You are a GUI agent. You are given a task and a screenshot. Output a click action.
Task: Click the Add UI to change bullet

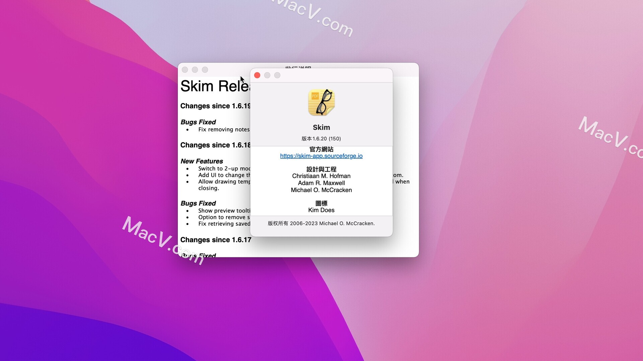coord(224,175)
